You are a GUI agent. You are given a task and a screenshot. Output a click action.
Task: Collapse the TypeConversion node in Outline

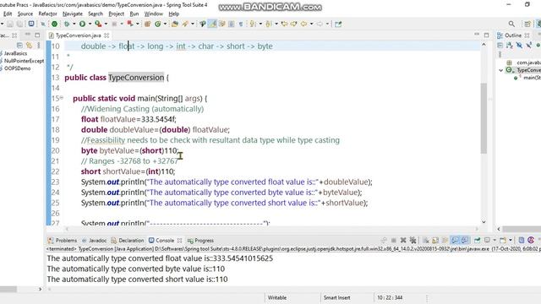tap(501, 70)
